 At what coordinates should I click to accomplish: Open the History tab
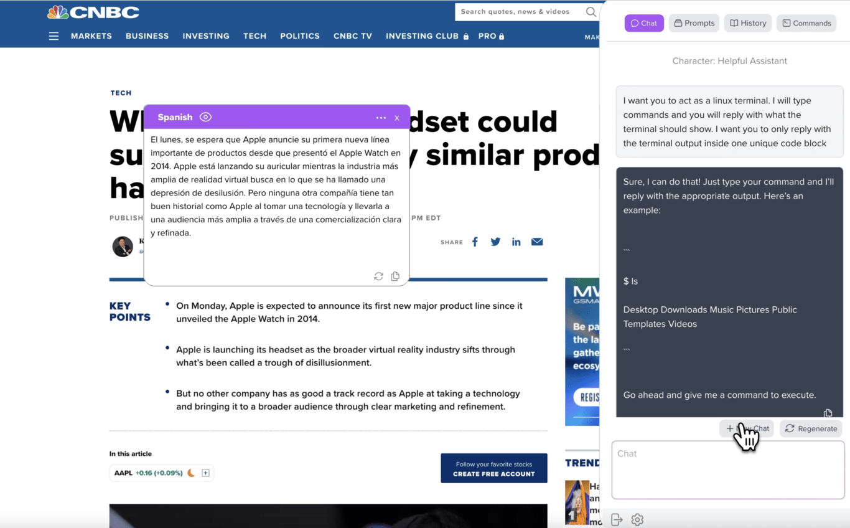[x=747, y=23]
